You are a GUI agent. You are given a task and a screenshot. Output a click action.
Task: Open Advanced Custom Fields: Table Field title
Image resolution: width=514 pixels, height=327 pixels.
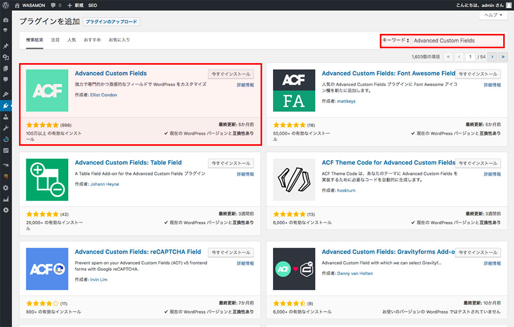pos(128,163)
